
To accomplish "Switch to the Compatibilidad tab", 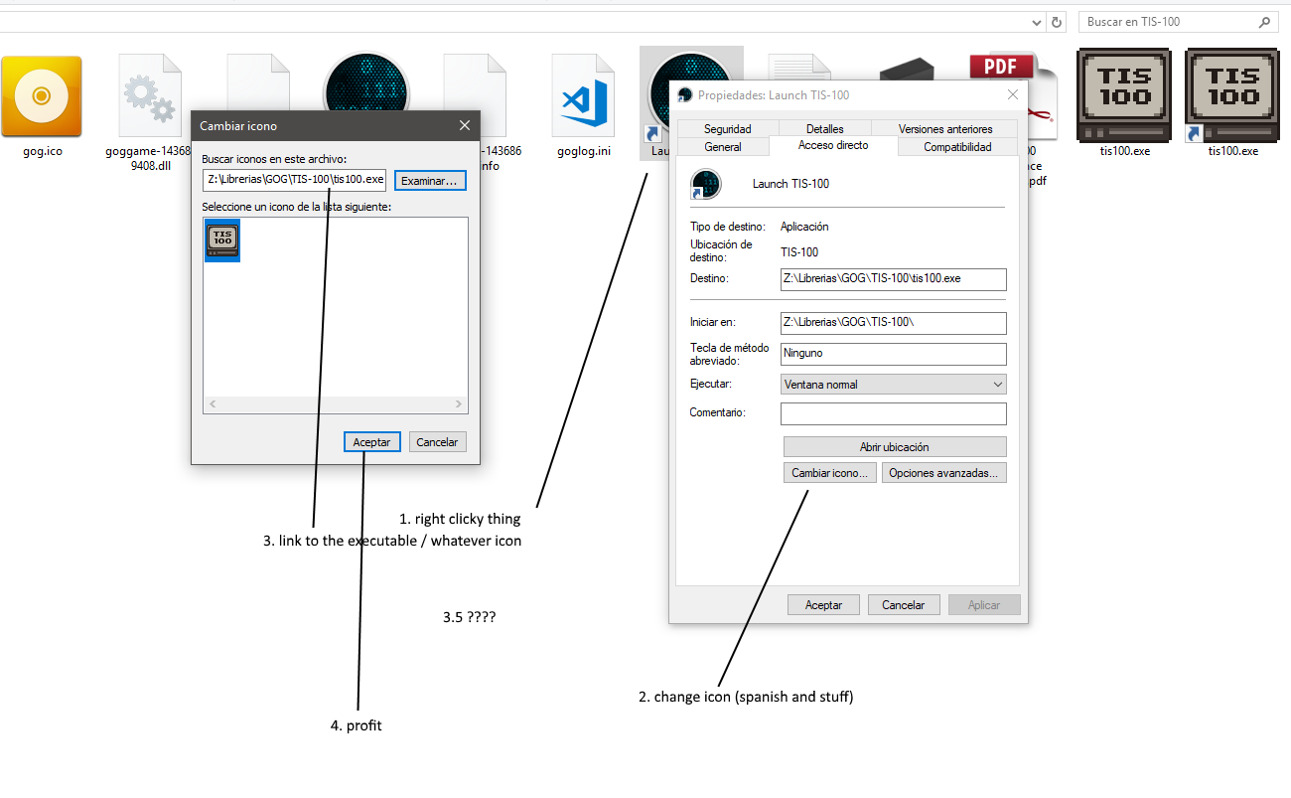I will coord(957,147).
